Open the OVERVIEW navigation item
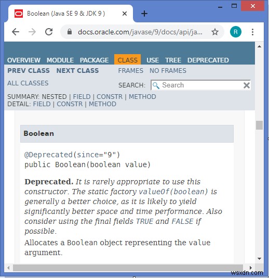 point(24,60)
